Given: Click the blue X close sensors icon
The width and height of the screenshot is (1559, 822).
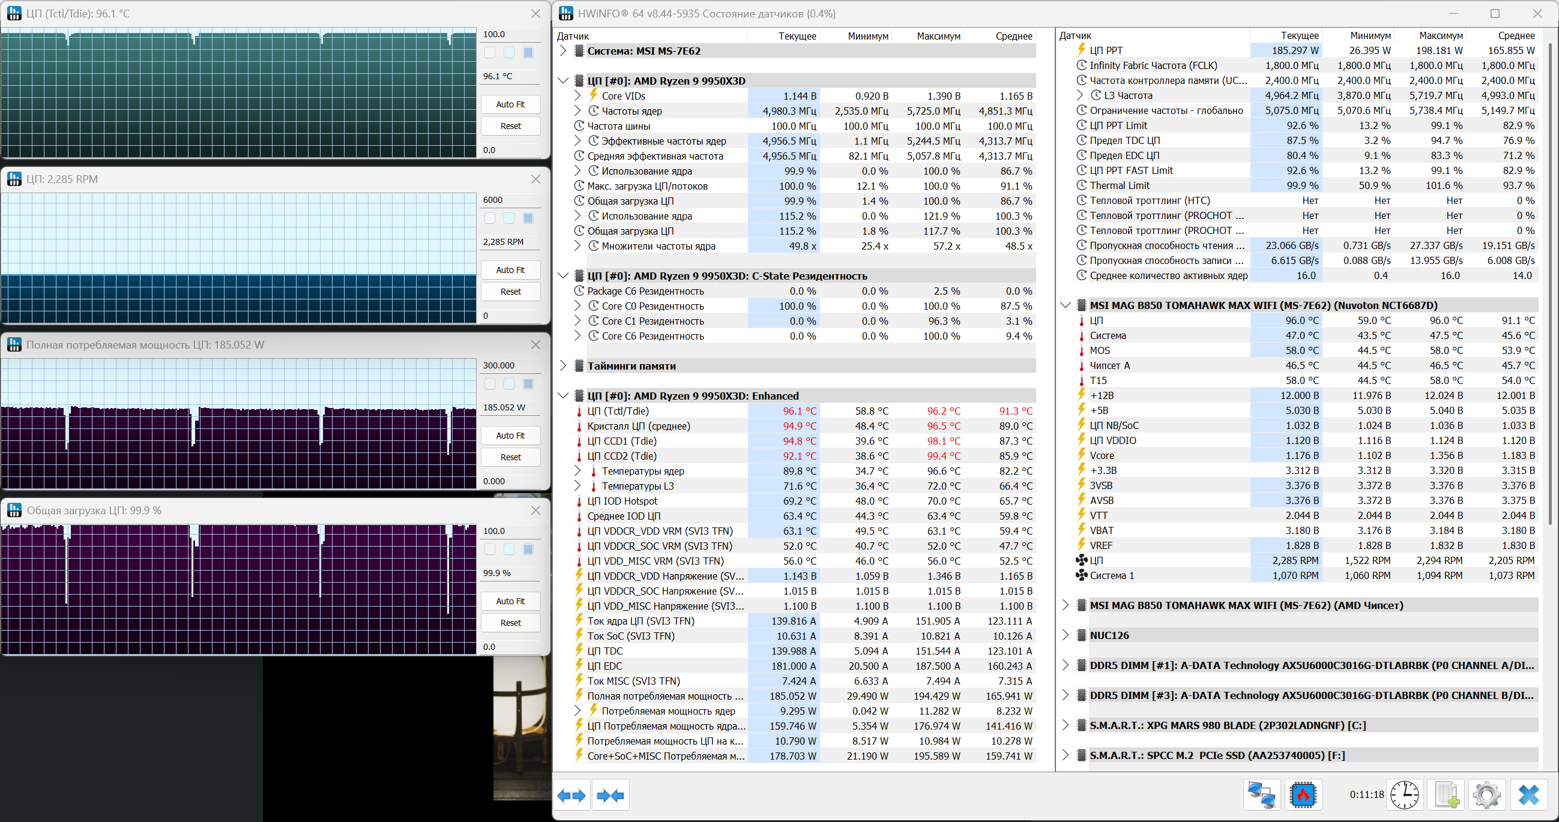Looking at the screenshot, I should 1528,795.
